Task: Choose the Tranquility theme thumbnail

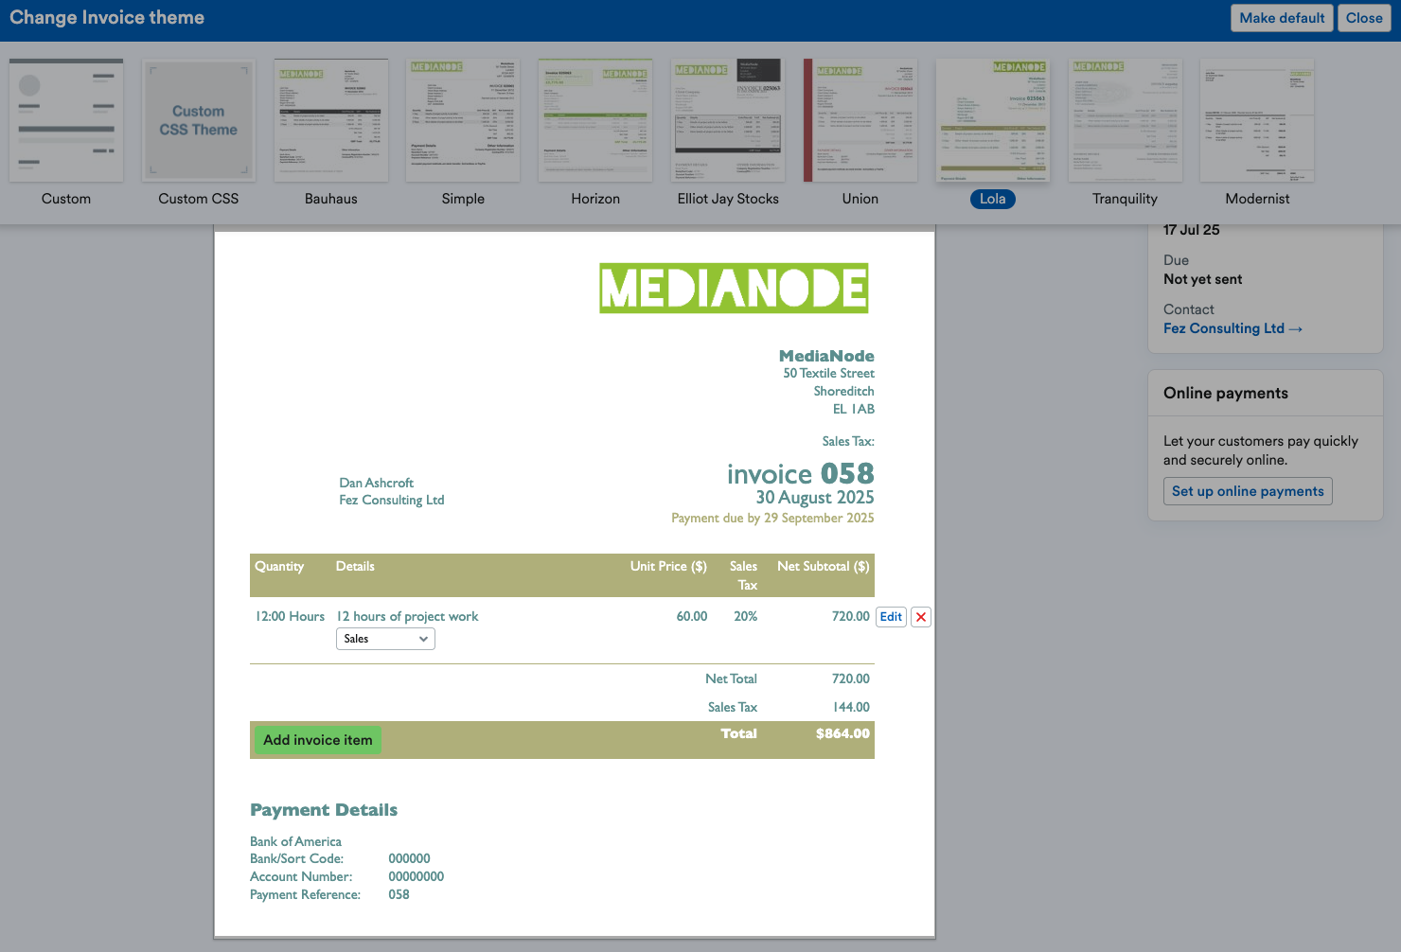Action: click(1126, 120)
